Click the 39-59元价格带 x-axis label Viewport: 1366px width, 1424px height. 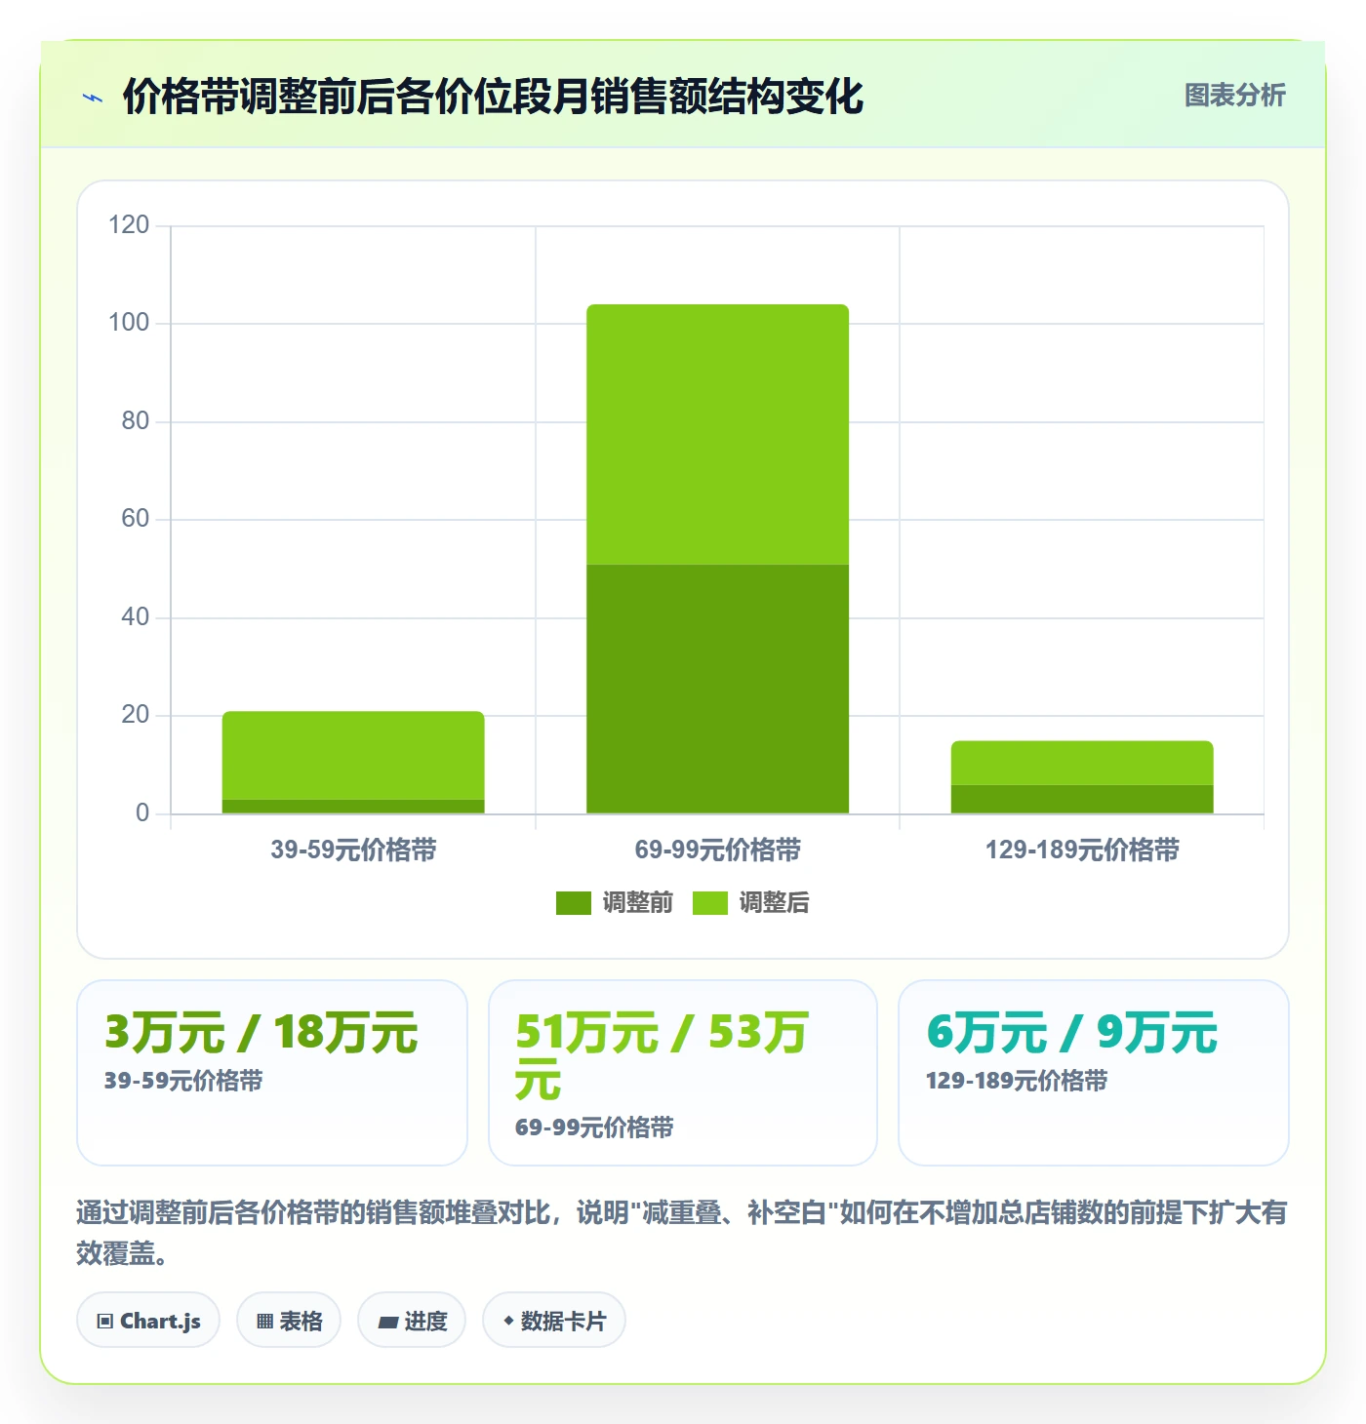353,850
